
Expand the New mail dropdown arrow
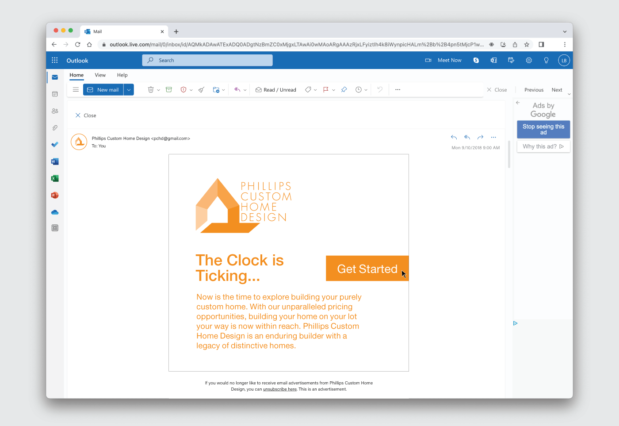tap(129, 90)
